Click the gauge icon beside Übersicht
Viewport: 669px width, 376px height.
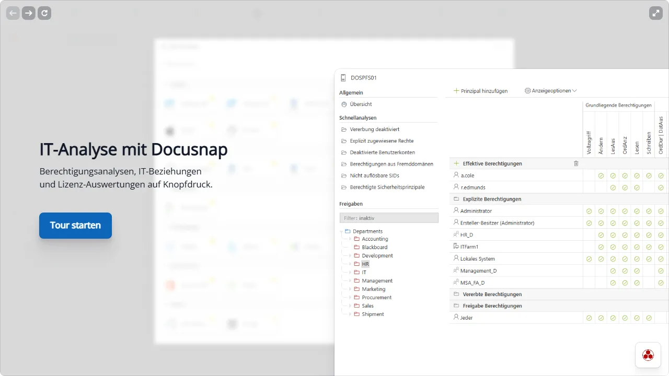(344, 104)
